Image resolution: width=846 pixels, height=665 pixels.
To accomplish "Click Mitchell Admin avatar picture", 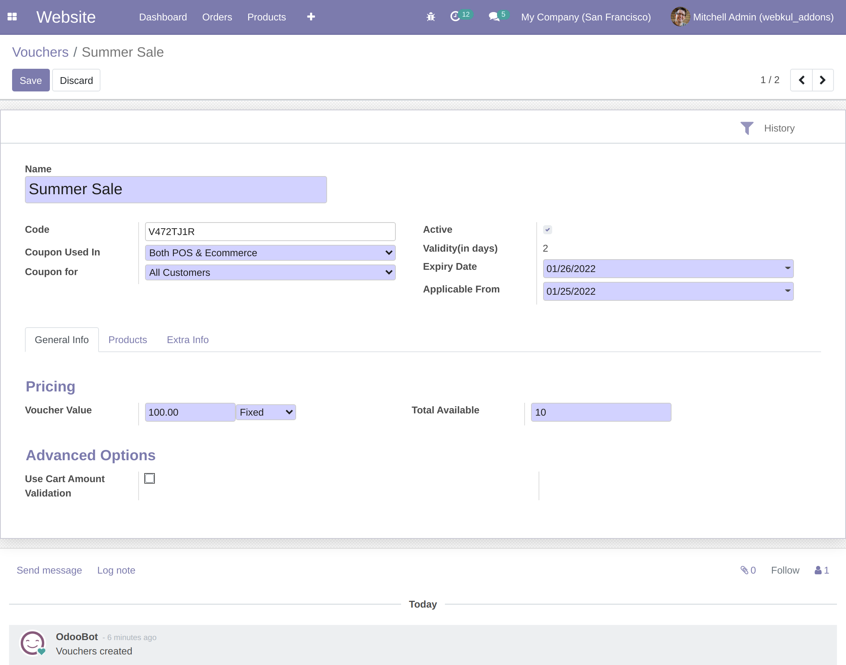I will [680, 17].
